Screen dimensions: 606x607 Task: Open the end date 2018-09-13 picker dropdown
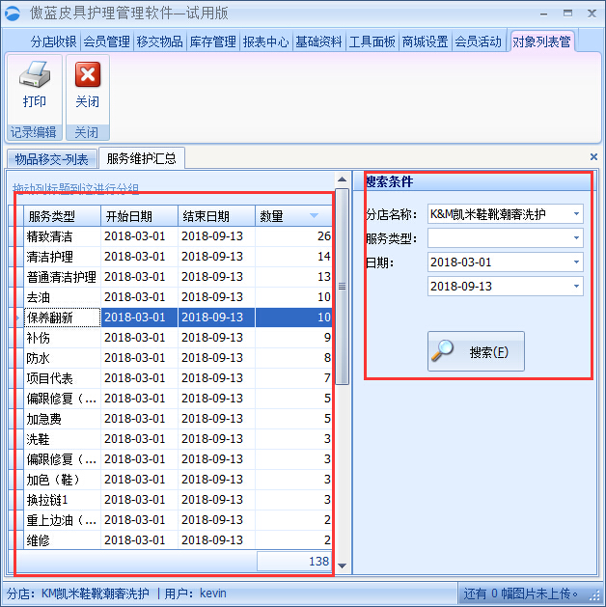576,286
